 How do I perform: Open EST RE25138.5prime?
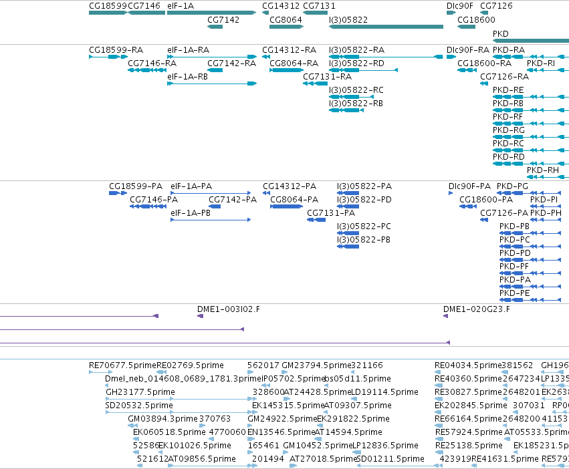(x=469, y=446)
